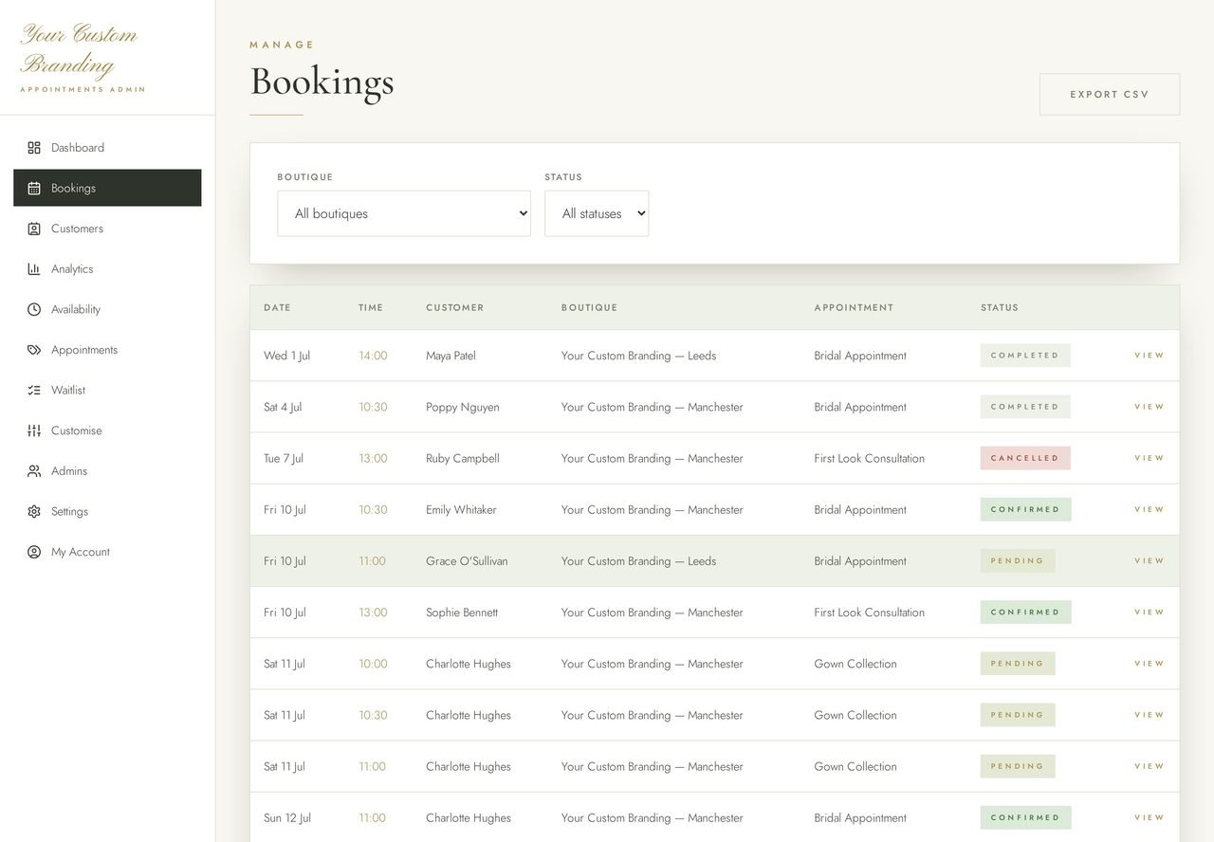View Sophie Bennett's booking
The image size is (1214, 842).
[1150, 613]
